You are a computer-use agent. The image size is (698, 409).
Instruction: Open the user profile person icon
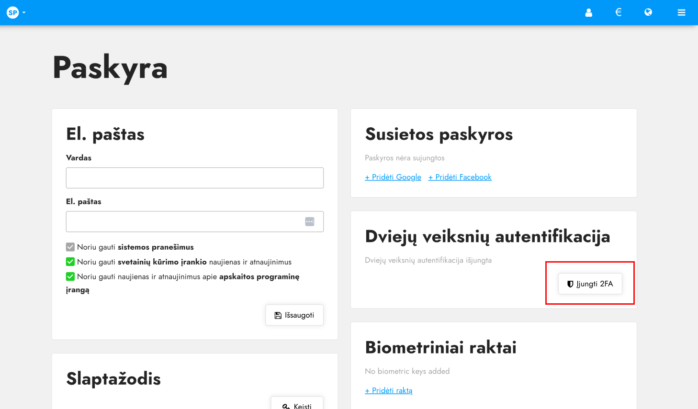588,12
